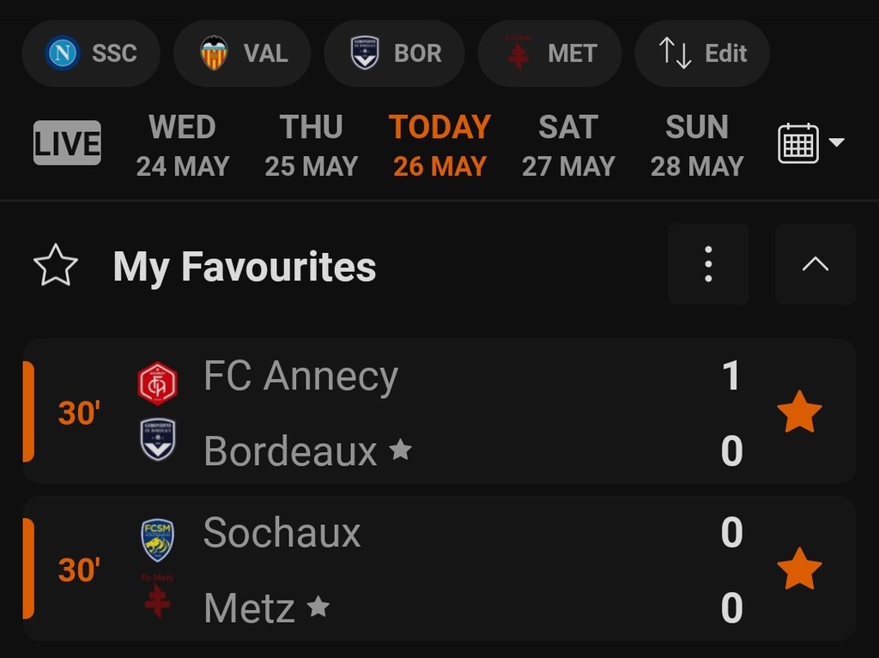Screen dimensions: 879x658
Task: Unfavourite the FC Annecy vs Bordeaux match
Action: click(799, 413)
